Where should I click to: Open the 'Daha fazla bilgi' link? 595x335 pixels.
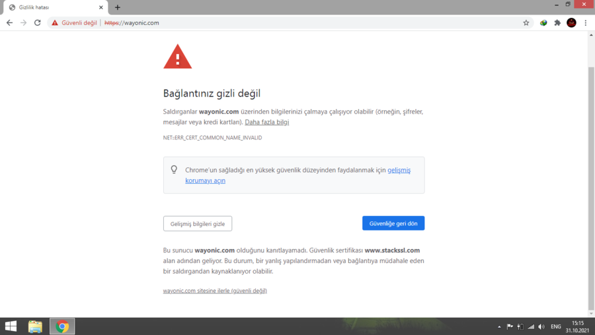[x=267, y=122]
